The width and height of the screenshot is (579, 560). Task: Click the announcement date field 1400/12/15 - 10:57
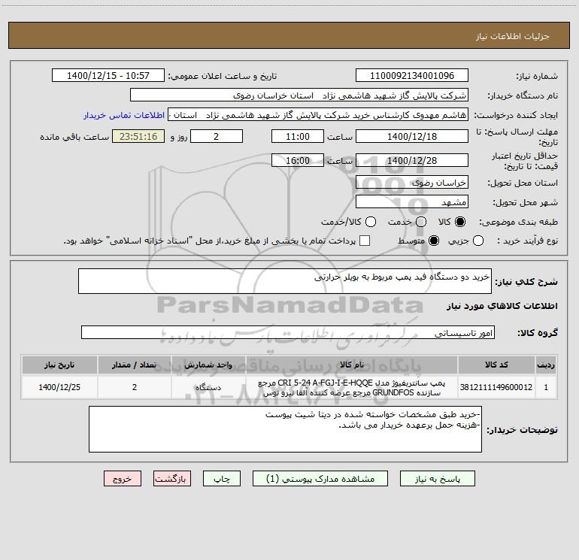[108, 75]
